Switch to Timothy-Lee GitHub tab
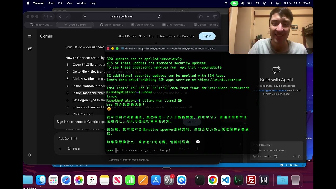 (x=41, y=25)
